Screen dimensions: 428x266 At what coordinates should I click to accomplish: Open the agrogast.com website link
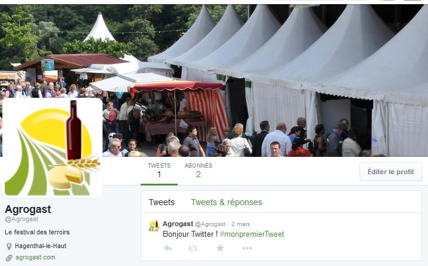point(35,257)
